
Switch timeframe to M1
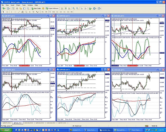click(x=42, y=12)
